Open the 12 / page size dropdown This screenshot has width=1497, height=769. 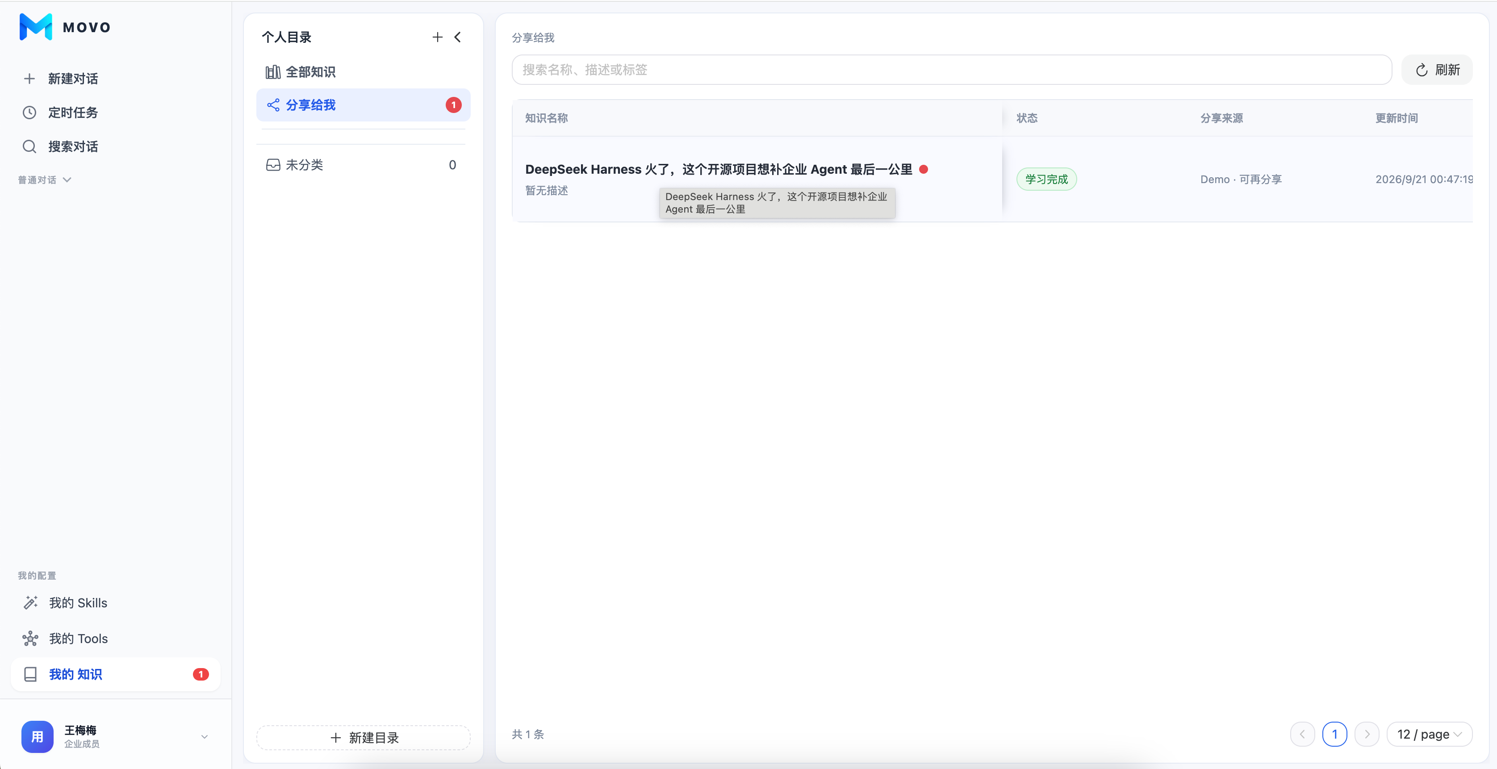(x=1429, y=734)
